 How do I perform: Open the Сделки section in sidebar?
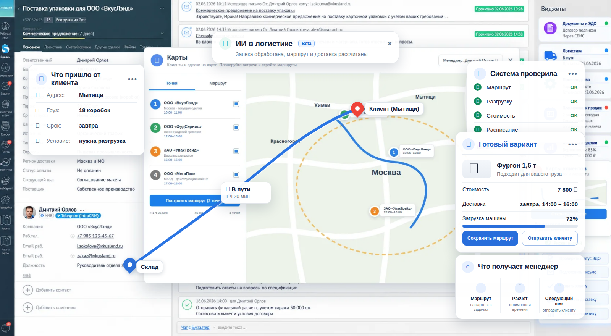click(x=5, y=50)
